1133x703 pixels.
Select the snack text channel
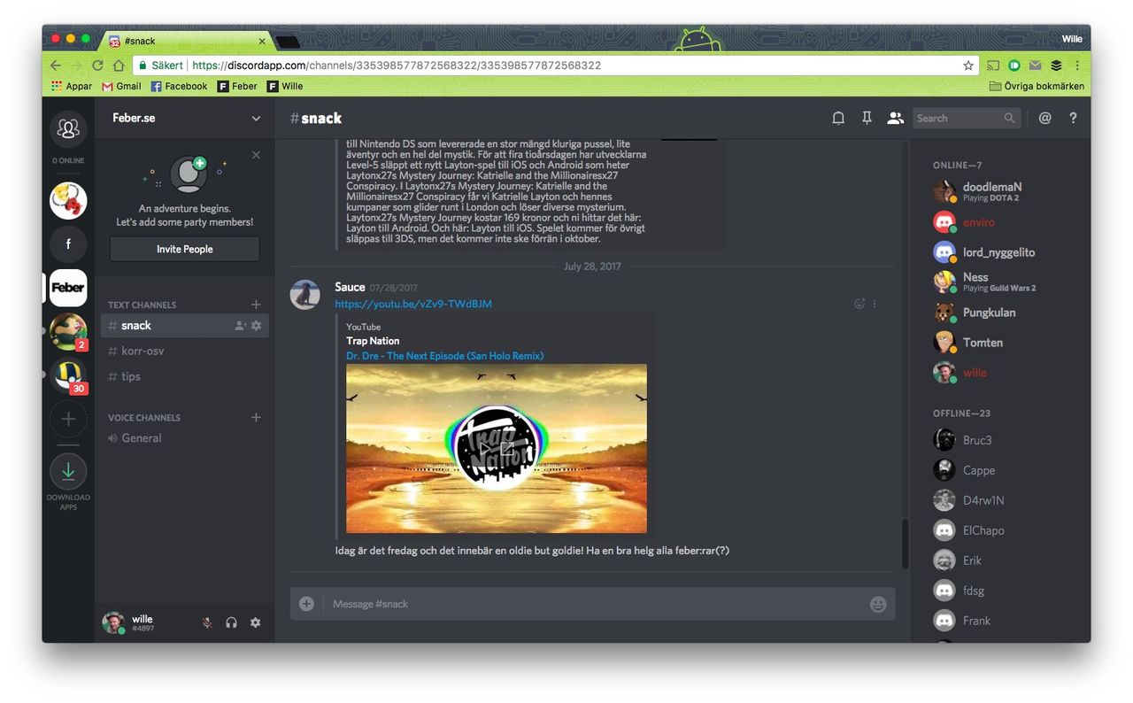(185, 326)
